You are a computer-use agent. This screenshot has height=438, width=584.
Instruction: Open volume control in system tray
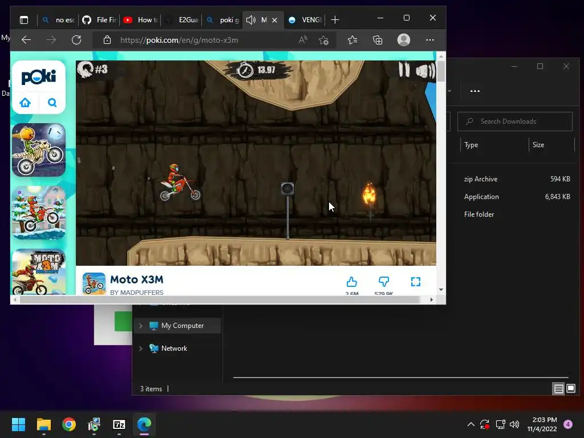point(514,424)
